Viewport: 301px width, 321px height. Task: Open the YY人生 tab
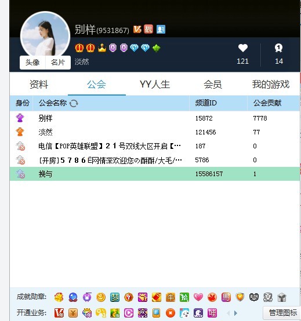click(x=155, y=85)
